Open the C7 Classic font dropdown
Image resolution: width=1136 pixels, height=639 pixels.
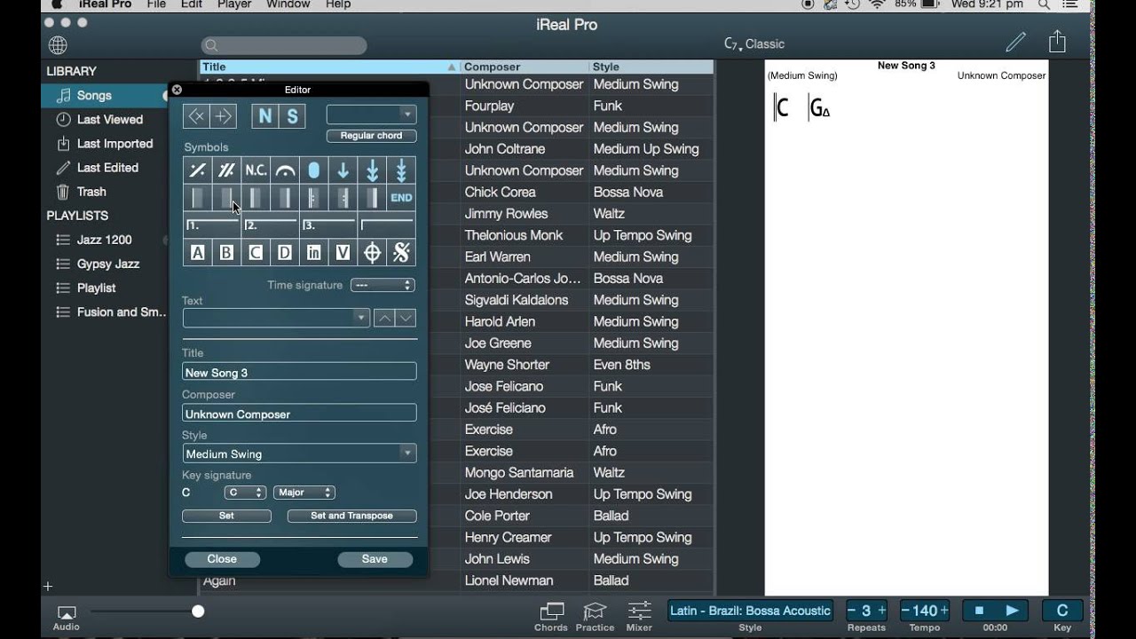tap(754, 43)
